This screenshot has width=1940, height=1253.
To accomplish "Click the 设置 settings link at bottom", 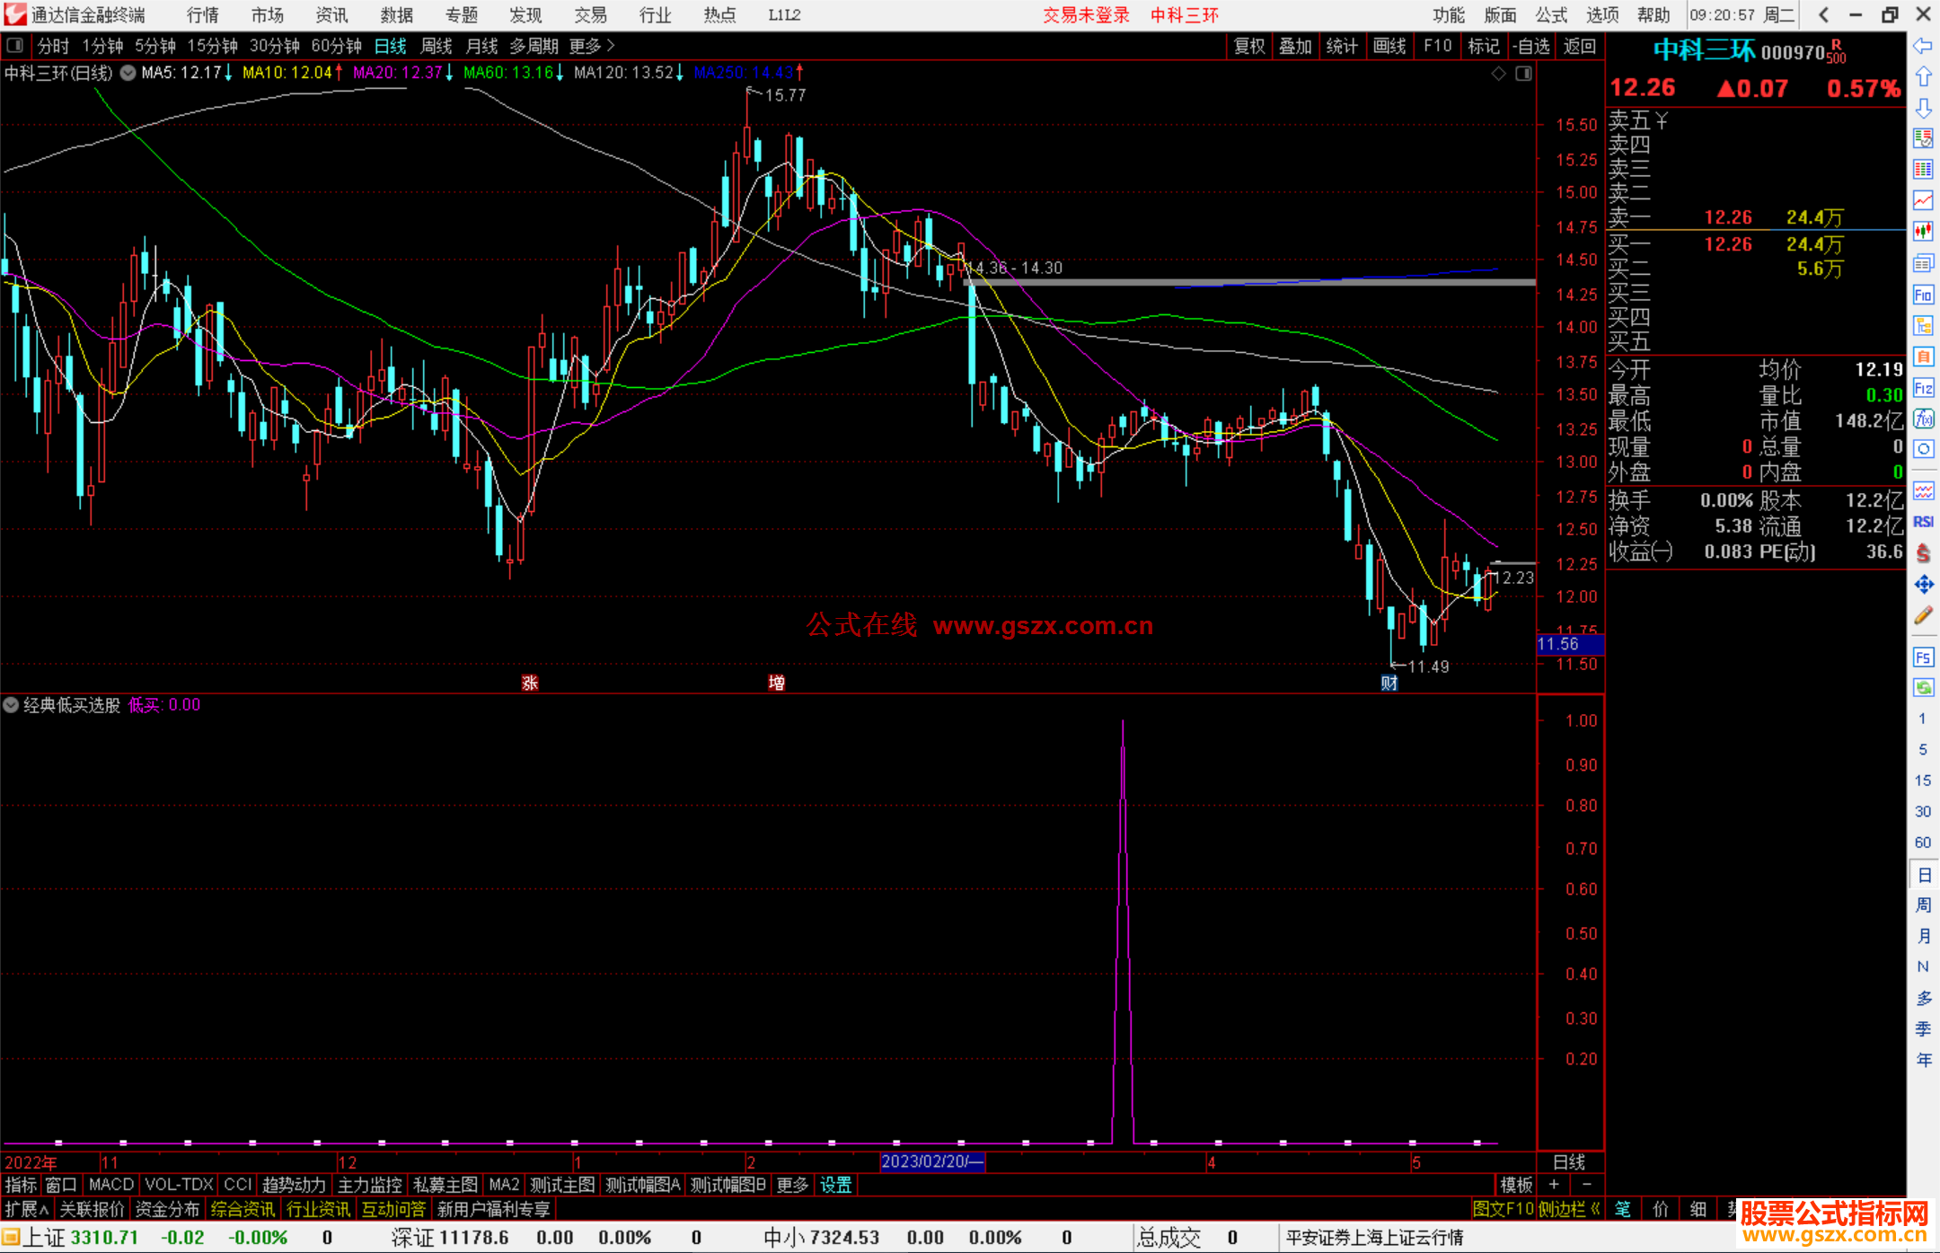I will (x=835, y=1185).
